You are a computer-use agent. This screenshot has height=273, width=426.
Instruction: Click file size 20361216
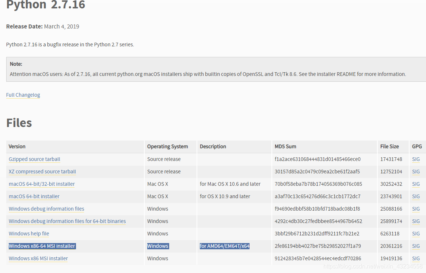click(x=391, y=246)
